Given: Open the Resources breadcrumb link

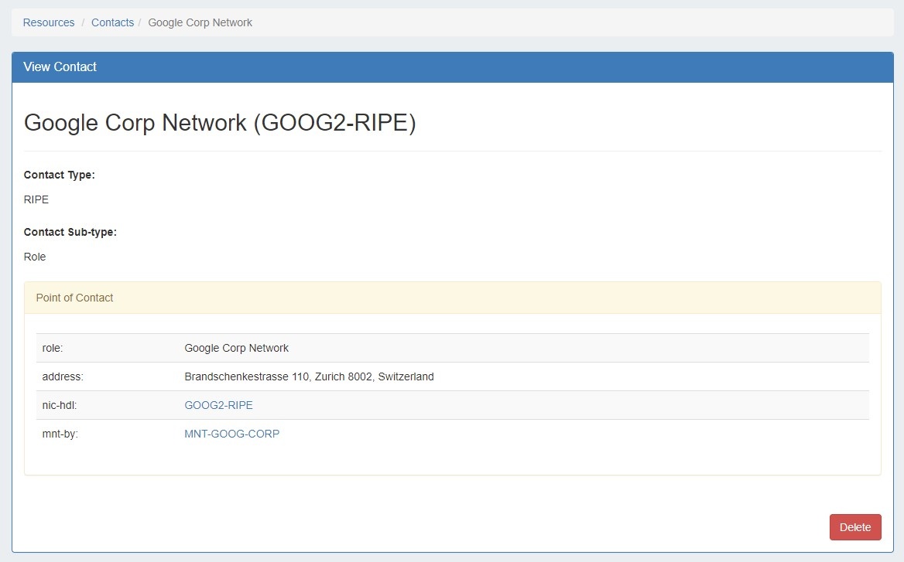Looking at the screenshot, I should tap(49, 22).
